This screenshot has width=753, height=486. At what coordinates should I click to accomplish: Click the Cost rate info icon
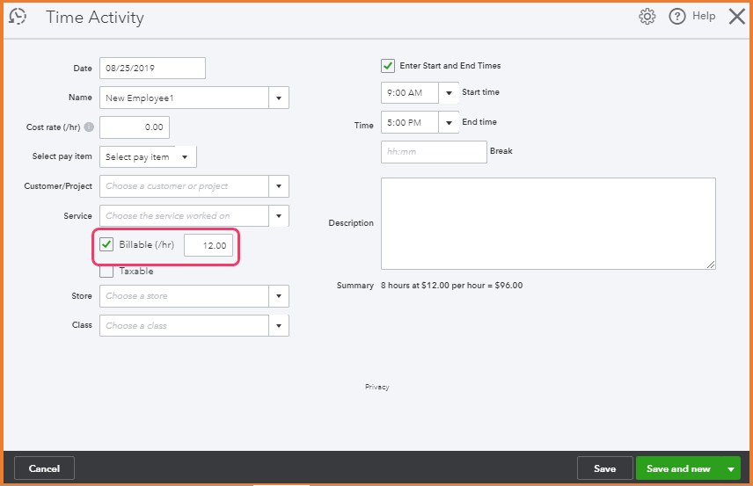pyautogui.click(x=89, y=127)
